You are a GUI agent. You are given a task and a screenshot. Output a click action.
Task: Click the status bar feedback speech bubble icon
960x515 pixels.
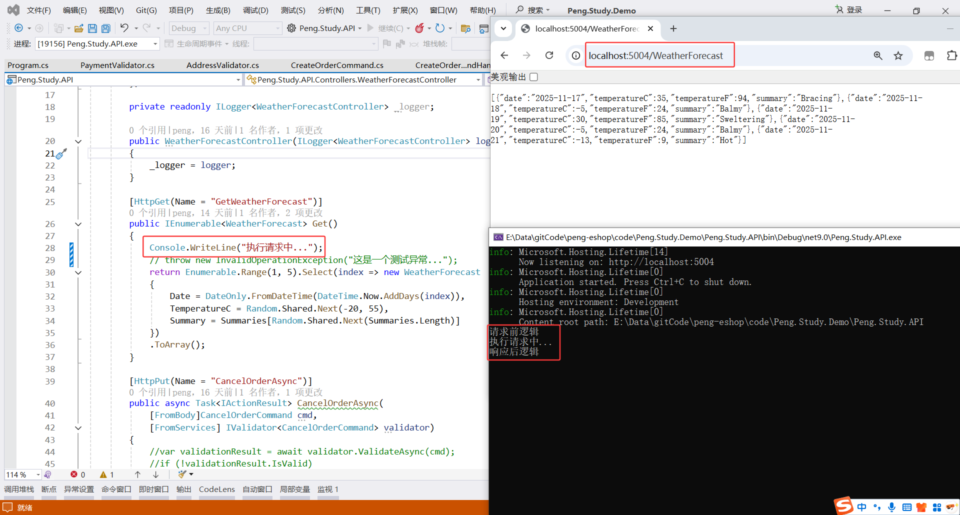tap(7, 507)
